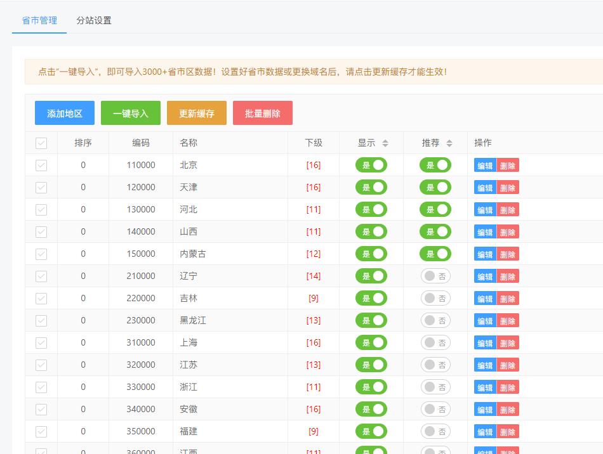Edit the 河北 row
The image size is (603, 454).
coord(485,210)
